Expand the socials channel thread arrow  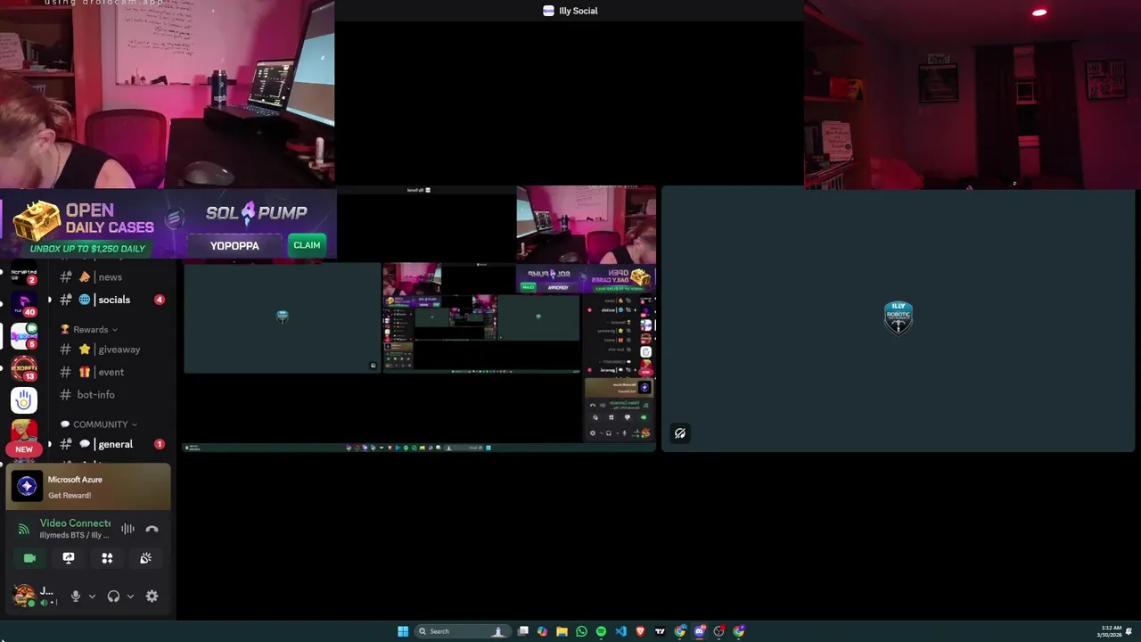50,300
